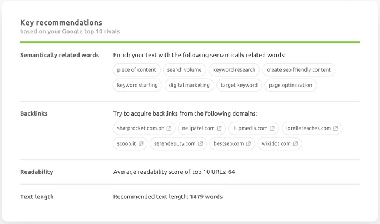Open the sharprocket.com.ph domain link
This screenshot has width=380, height=224.
click(x=141, y=128)
